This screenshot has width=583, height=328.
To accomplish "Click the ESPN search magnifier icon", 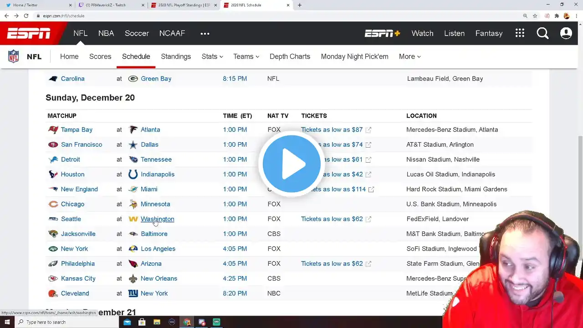I will [542, 33].
